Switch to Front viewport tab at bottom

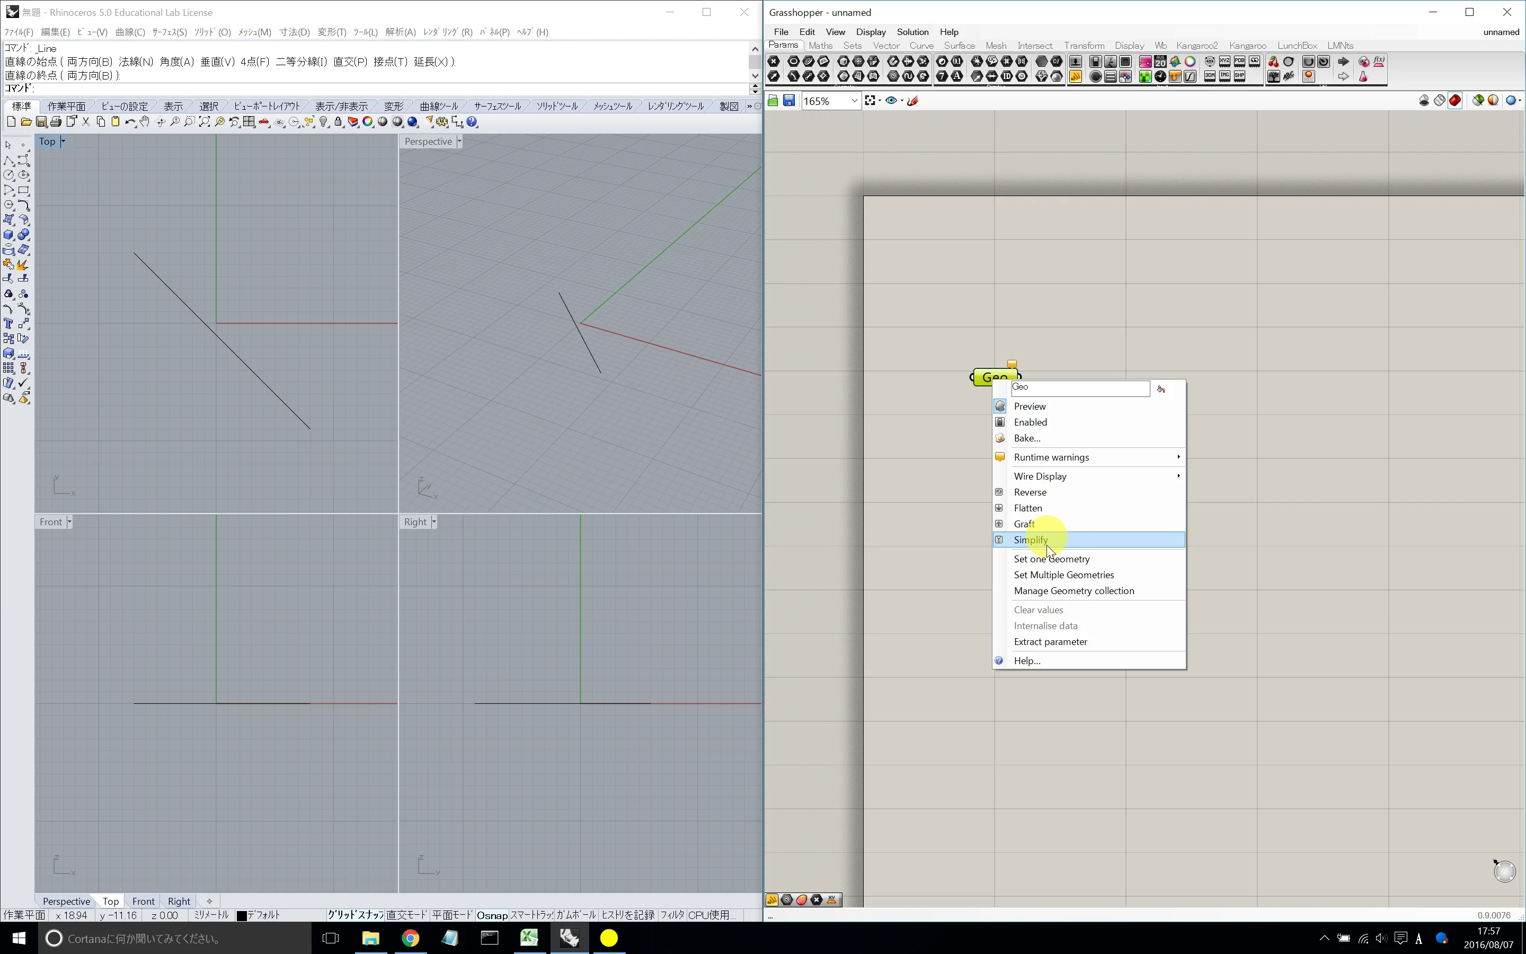click(143, 901)
